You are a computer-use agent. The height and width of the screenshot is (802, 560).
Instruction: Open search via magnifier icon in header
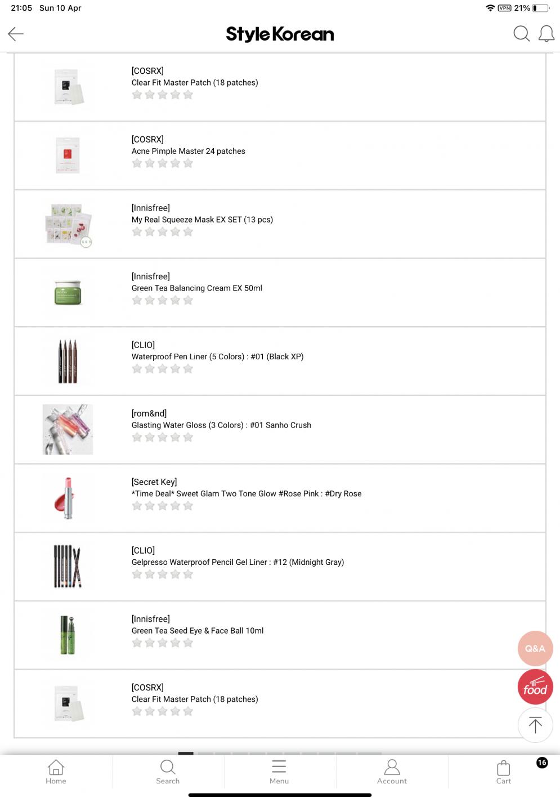point(521,34)
